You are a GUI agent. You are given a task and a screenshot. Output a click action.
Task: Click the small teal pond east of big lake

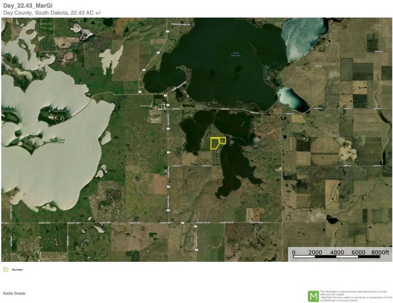[293, 99]
